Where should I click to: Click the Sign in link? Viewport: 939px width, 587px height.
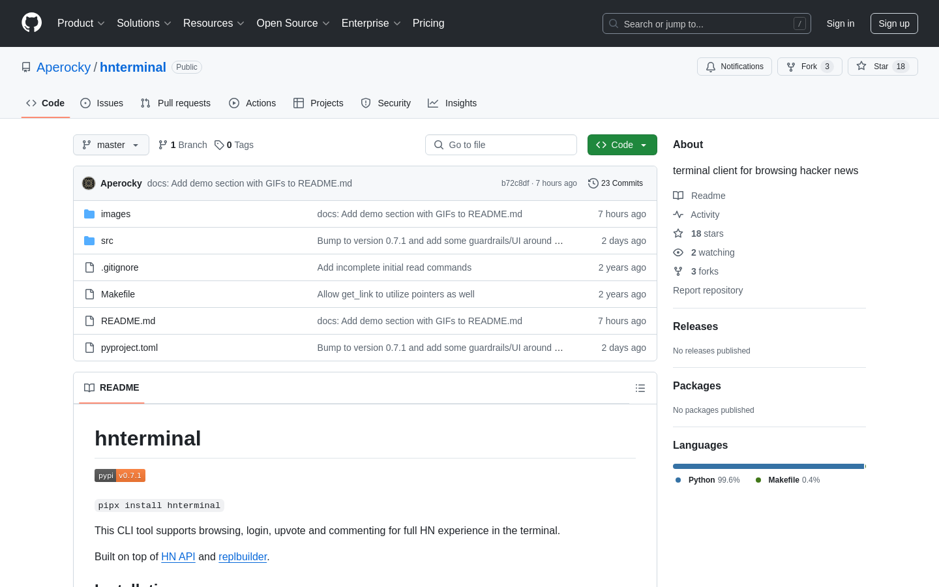pos(841,23)
